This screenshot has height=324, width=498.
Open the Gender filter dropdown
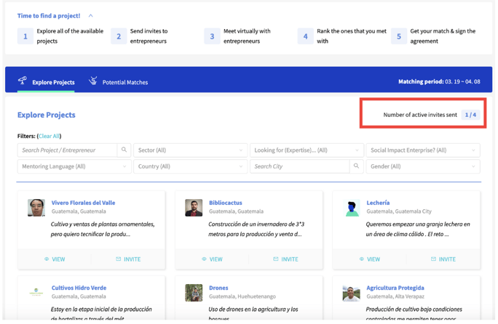[422, 166]
